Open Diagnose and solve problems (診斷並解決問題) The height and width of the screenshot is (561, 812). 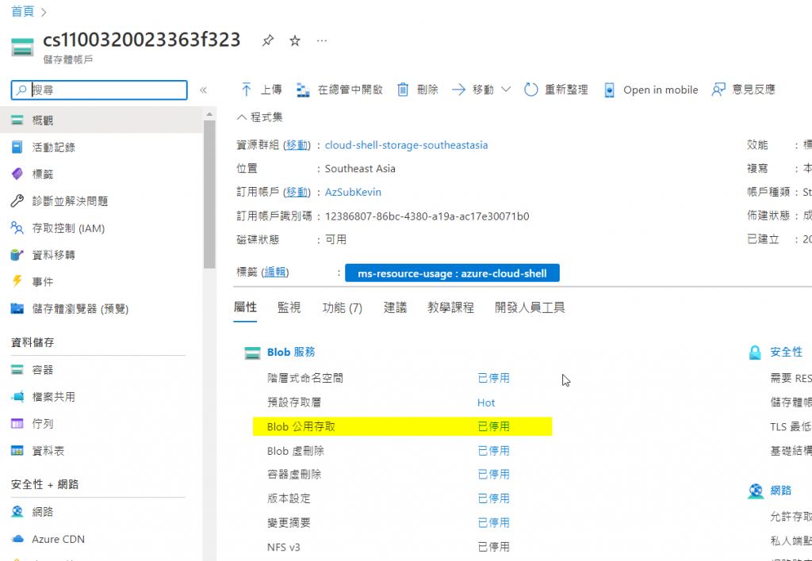point(101,200)
